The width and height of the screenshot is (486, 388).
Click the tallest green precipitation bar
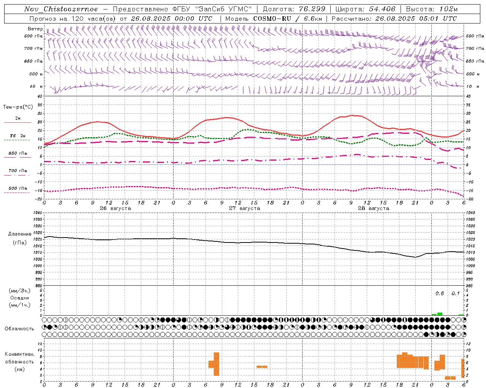(440, 314)
